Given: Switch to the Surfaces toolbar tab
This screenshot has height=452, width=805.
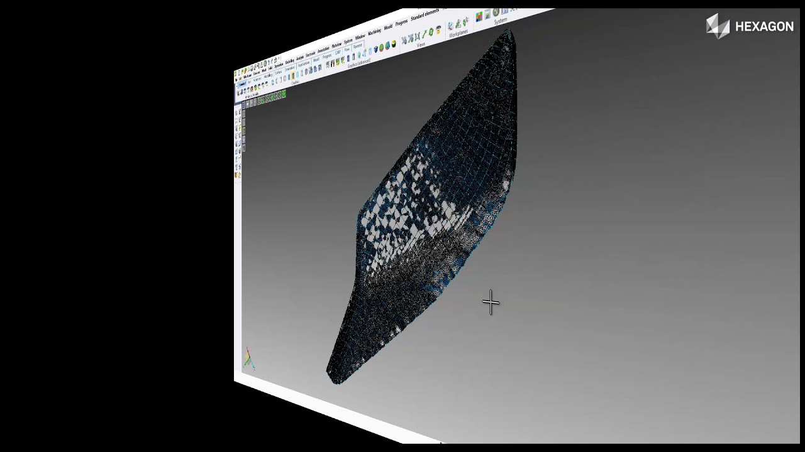Looking at the screenshot, I should click(278, 72).
